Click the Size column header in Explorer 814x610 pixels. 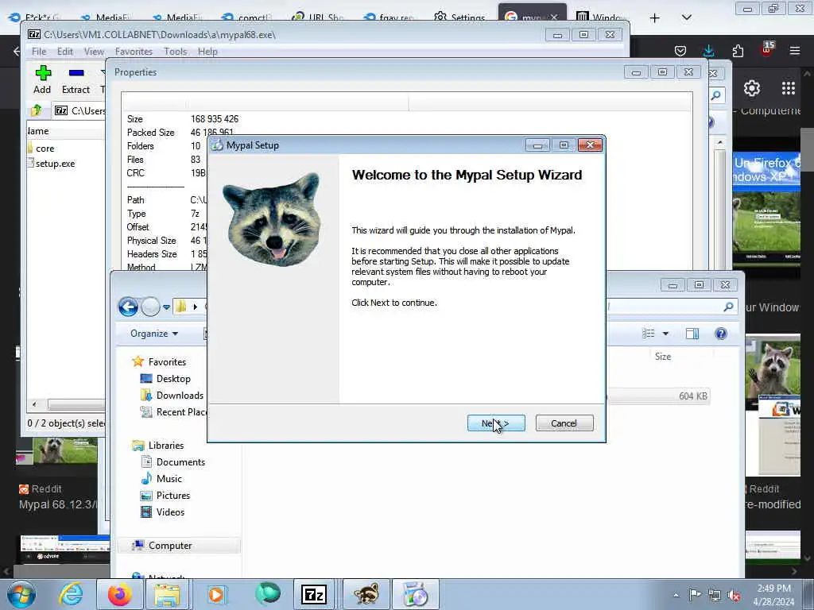(x=663, y=357)
